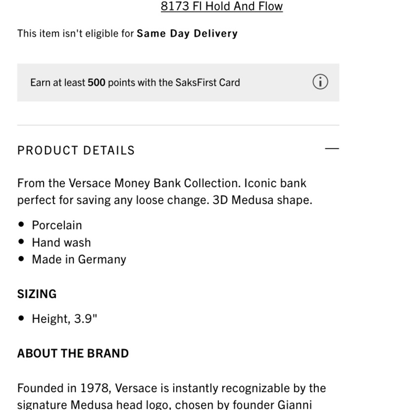The width and height of the screenshot is (410, 410).
Task: Click the PRODUCT DETAILS heading
Action: tap(76, 150)
